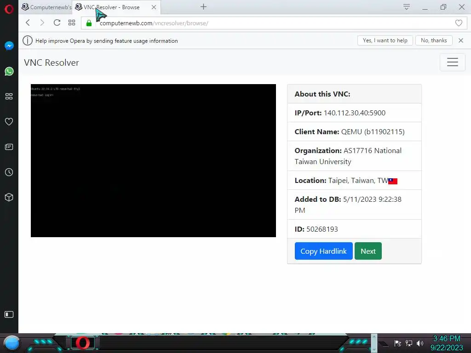Click the info icon in help banner

(27, 40)
